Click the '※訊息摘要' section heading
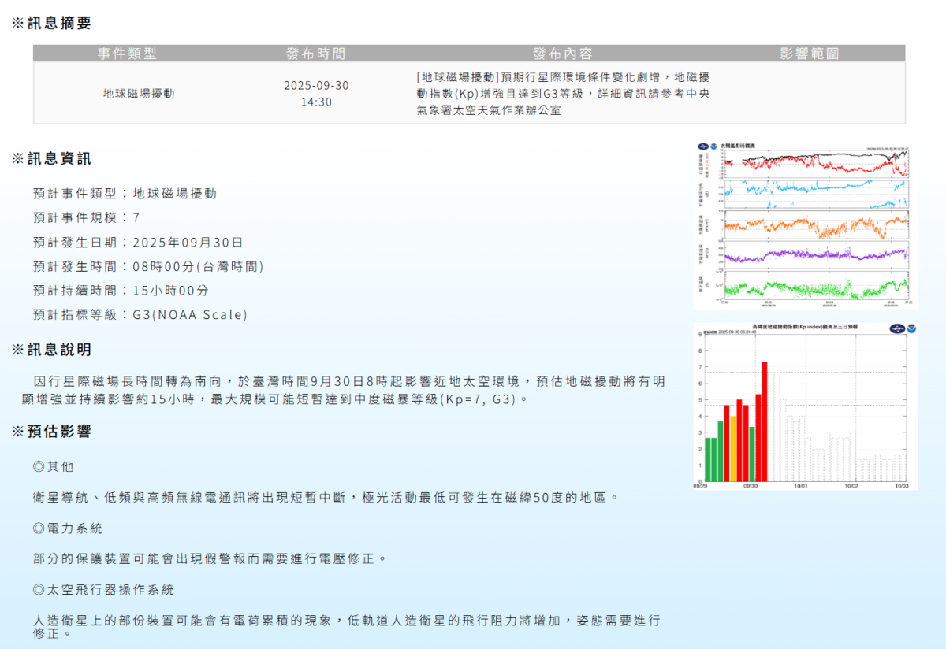 tap(51, 24)
